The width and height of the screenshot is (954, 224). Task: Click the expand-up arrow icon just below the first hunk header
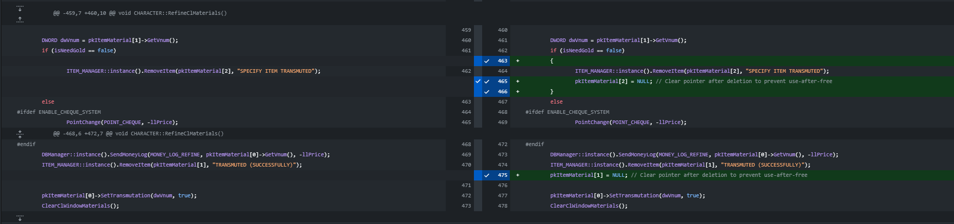(20, 19)
